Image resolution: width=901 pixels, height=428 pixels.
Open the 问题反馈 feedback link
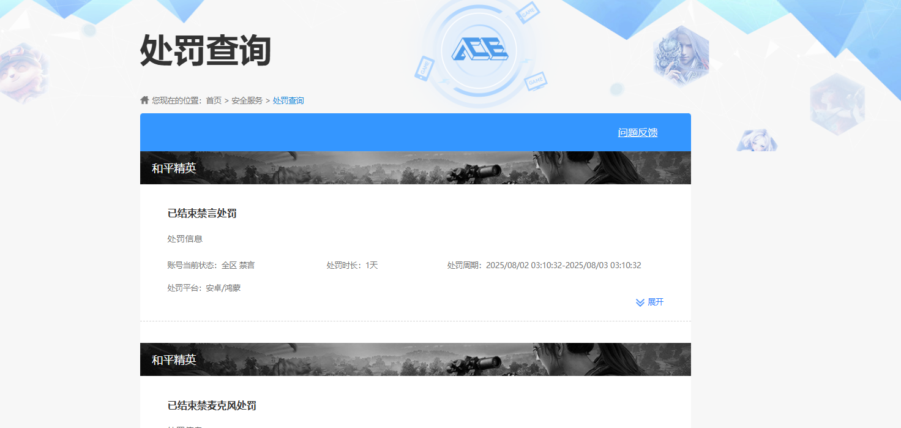pos(637,132)
